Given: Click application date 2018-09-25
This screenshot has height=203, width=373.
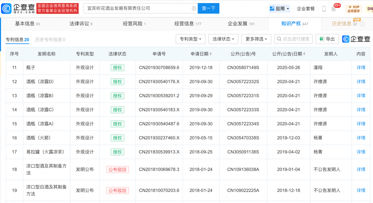Looking at the screenshot, I should 201,152.
